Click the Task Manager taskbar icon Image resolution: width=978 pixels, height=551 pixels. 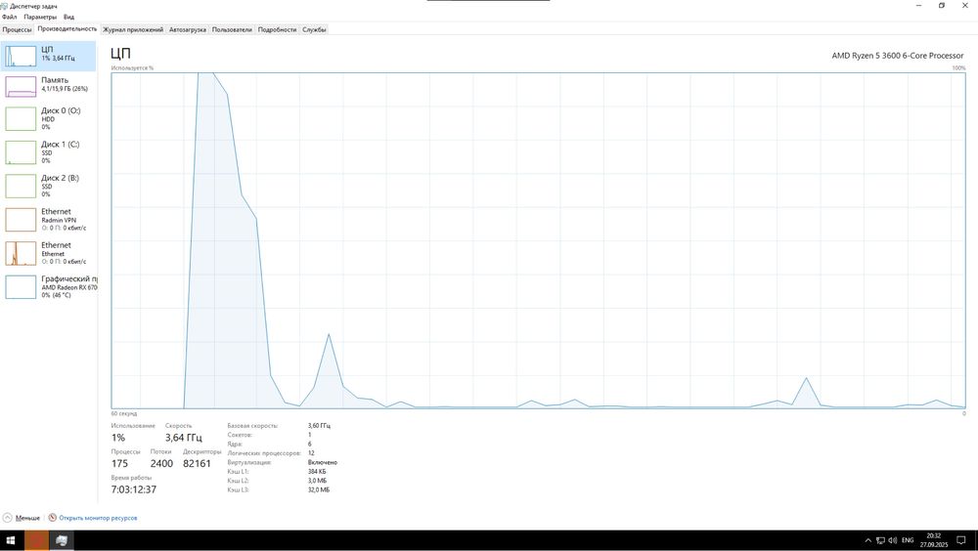[61, 540]
